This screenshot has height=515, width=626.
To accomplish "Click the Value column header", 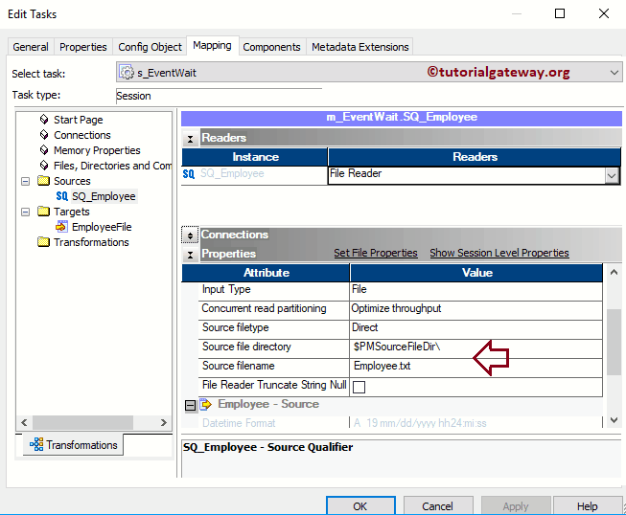I will [476, 273].
